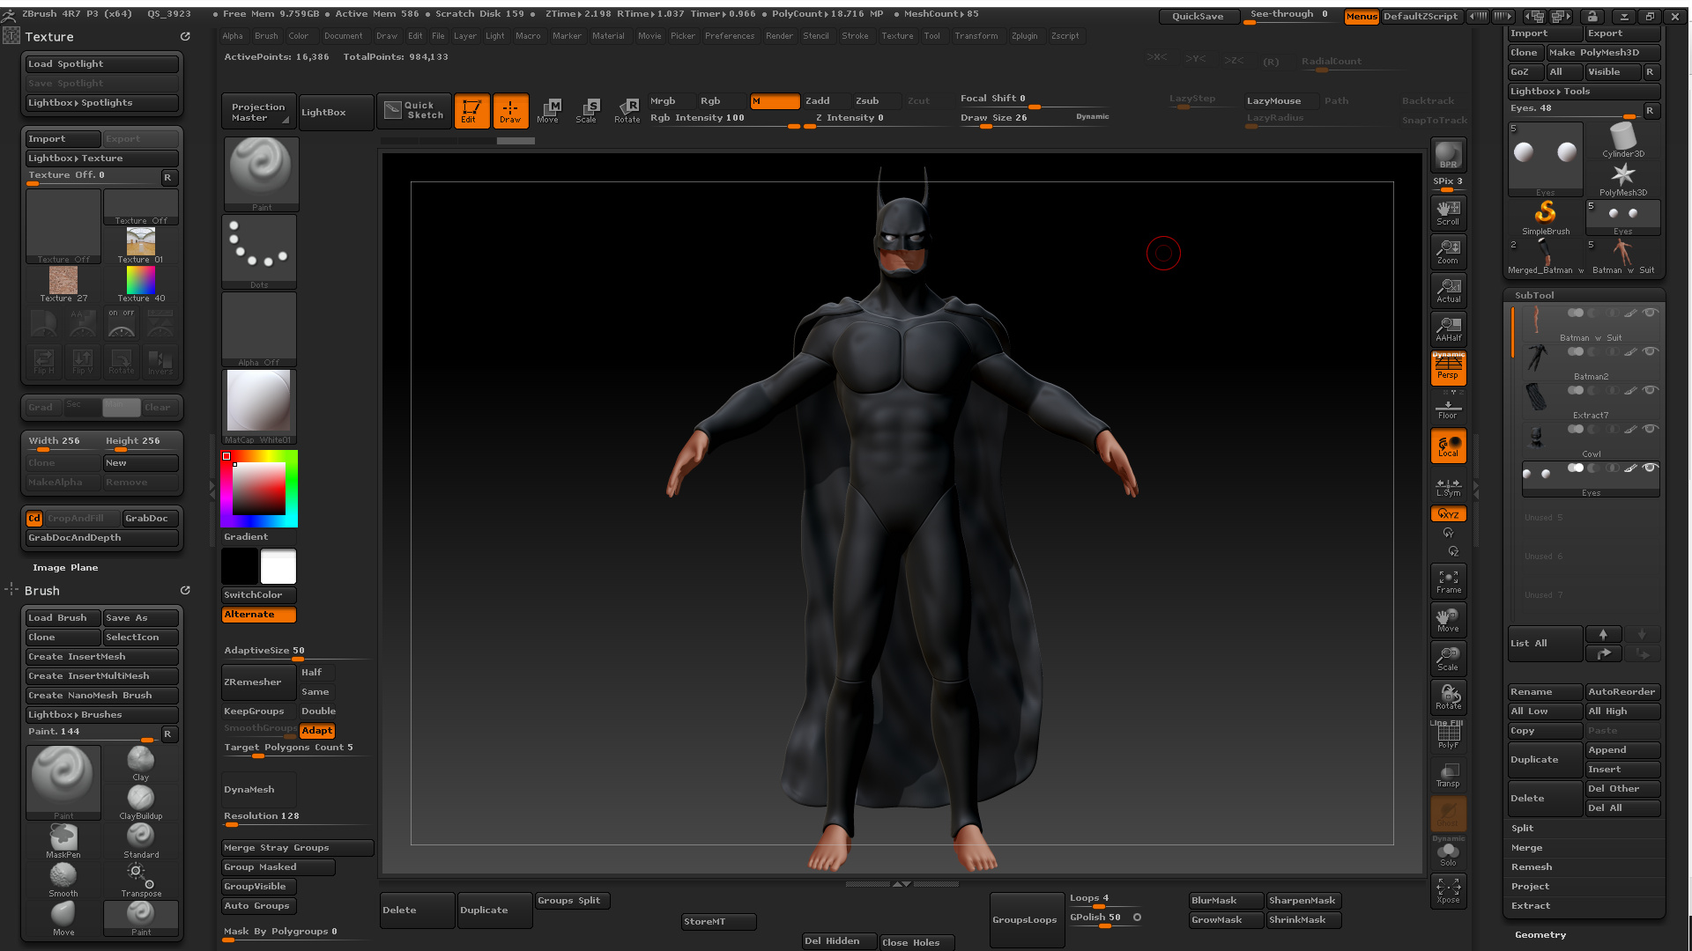Expand the Extract subtool section

point(1531,906)
